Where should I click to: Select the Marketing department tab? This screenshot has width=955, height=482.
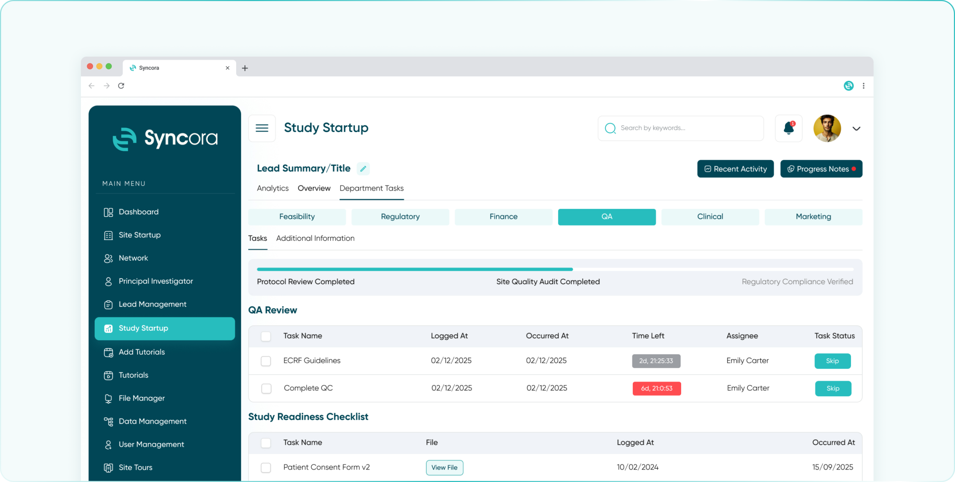coord(814,217)
